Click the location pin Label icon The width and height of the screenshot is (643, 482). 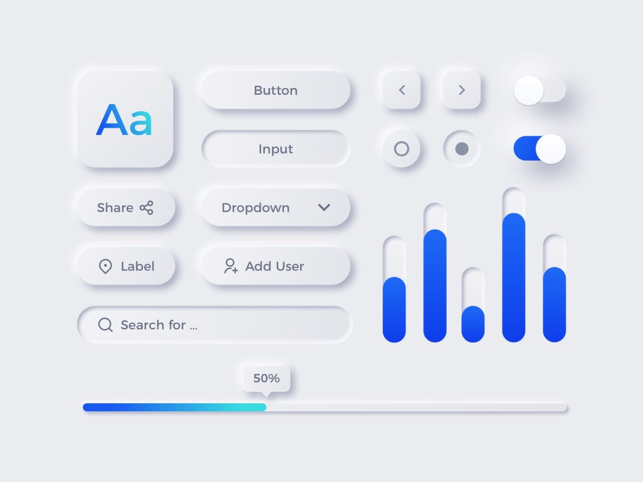pyautogui.click(x=106, y=266)
